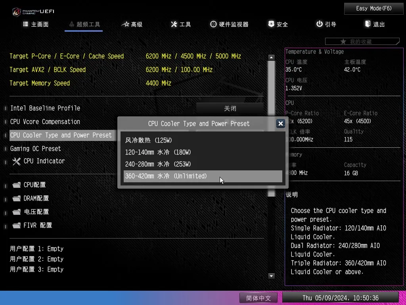Open Intel Baseline Profile 关闭 dropdown
The width and height of the screenshot is (406, 305).
point(230,108)
